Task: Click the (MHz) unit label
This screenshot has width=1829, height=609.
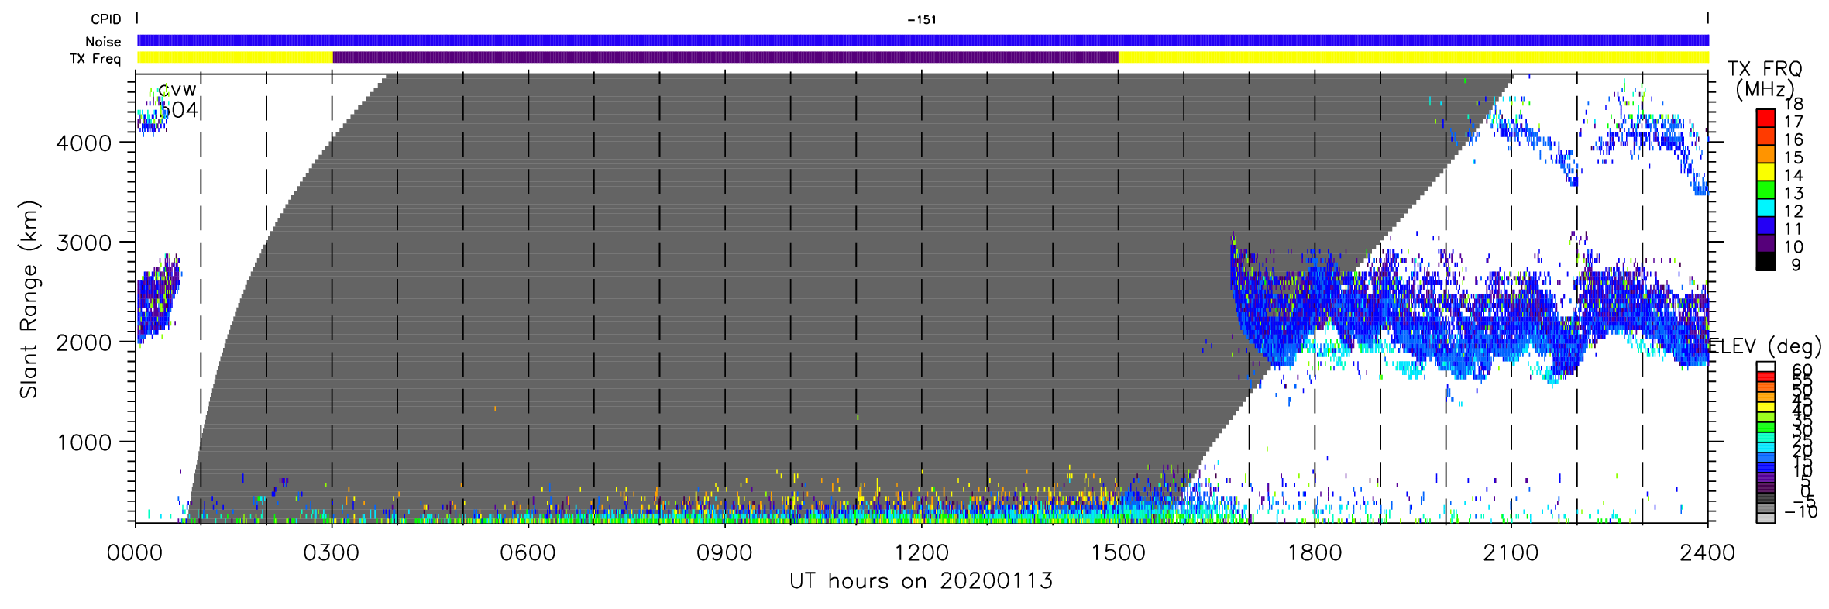Action: point(1765,90)
